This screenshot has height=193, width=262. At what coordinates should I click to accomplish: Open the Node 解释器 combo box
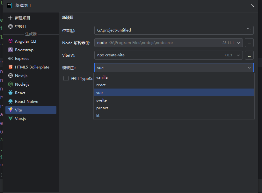tap(168, 43)
